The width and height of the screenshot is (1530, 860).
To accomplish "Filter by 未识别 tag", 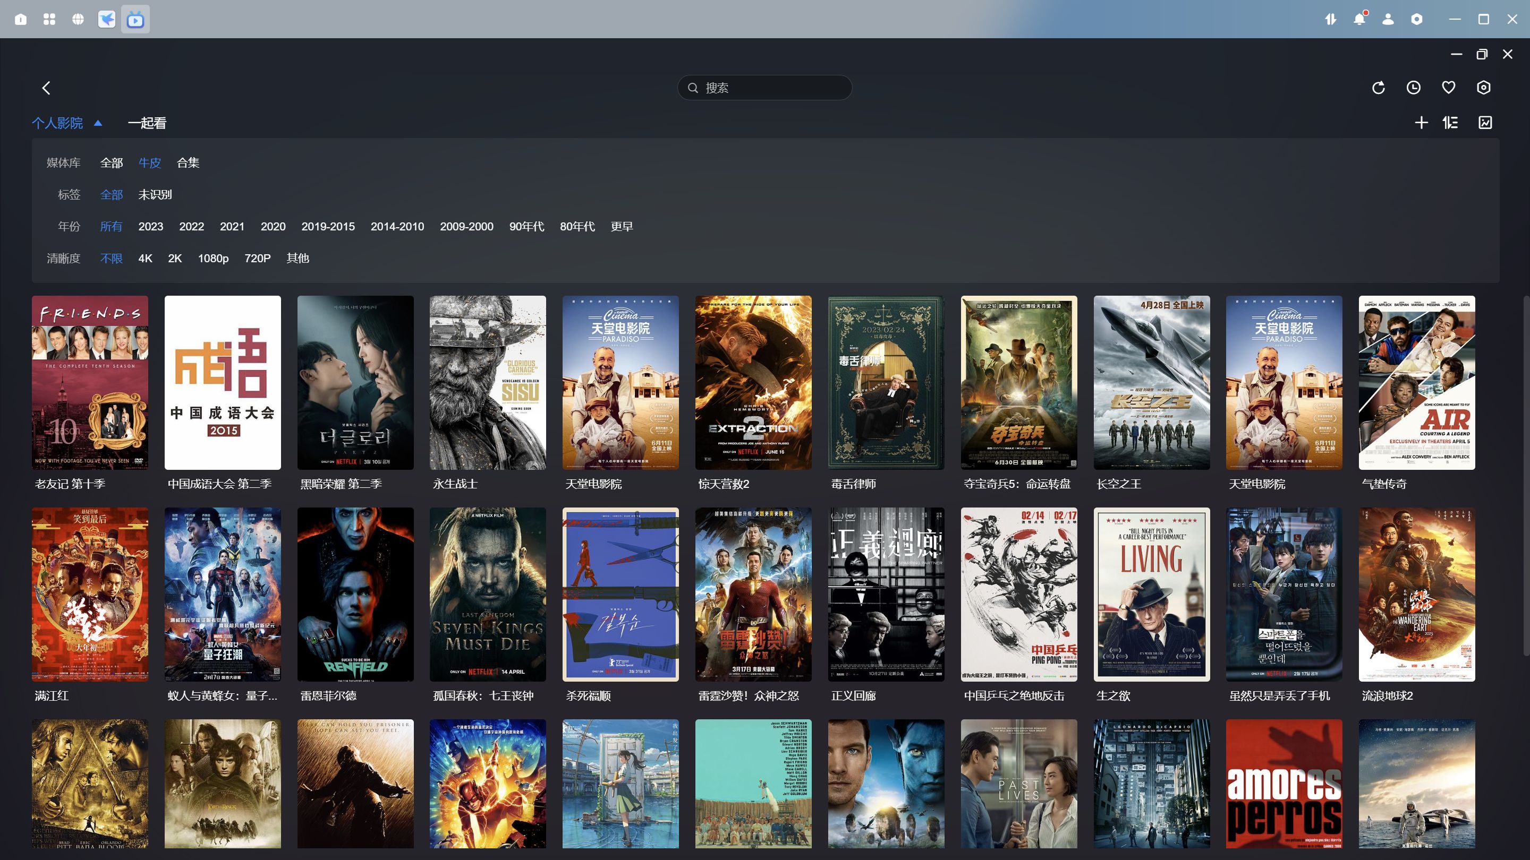I will click(155, 195).
